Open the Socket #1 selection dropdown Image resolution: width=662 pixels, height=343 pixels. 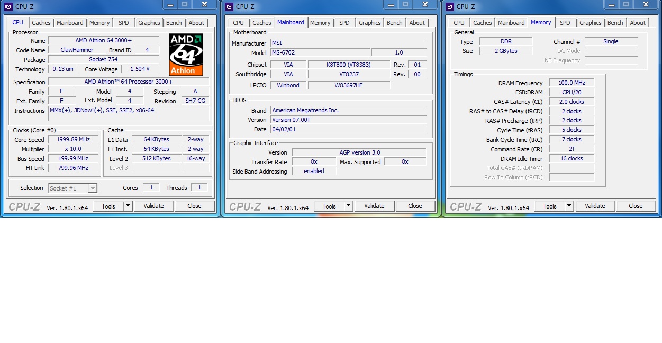coord(72,188)
